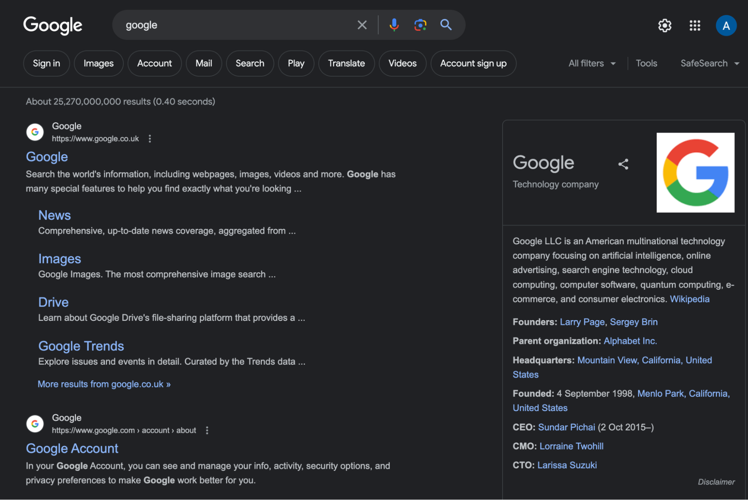Open the Google result title link
Viewport: 748px width, 500px height.
(x=47, y=157)
